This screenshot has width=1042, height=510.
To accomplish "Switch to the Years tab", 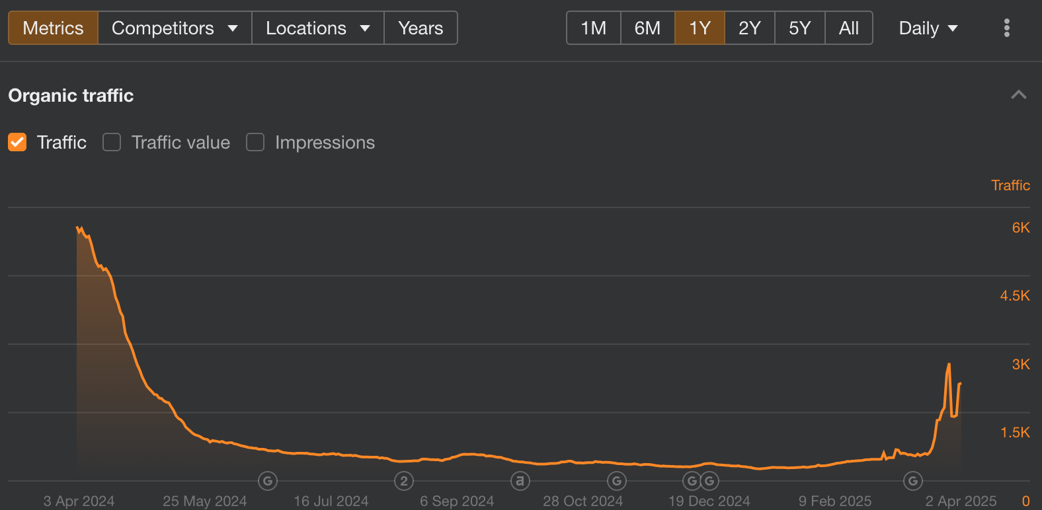I will coord(421,28).
